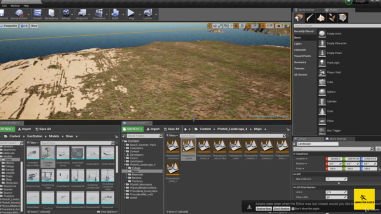The image size is (381, 214).
Task: Open the Help menu
Action: pos(26,5)
